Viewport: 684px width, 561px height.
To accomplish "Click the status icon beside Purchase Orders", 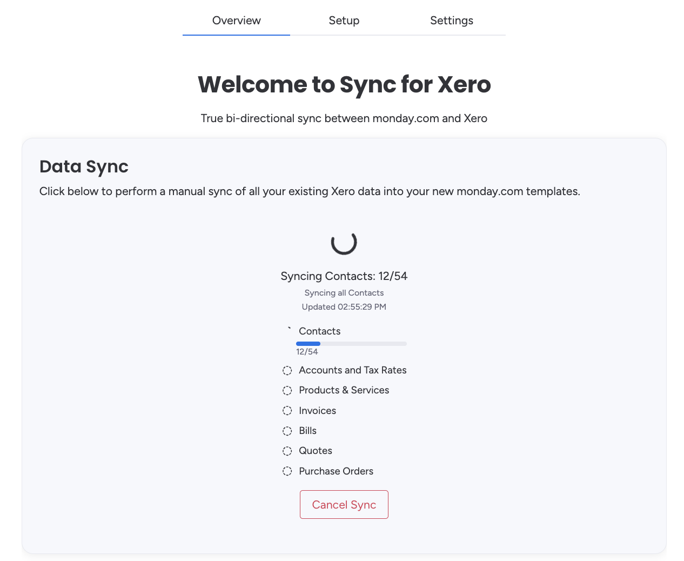I will (x=287, y=471).
